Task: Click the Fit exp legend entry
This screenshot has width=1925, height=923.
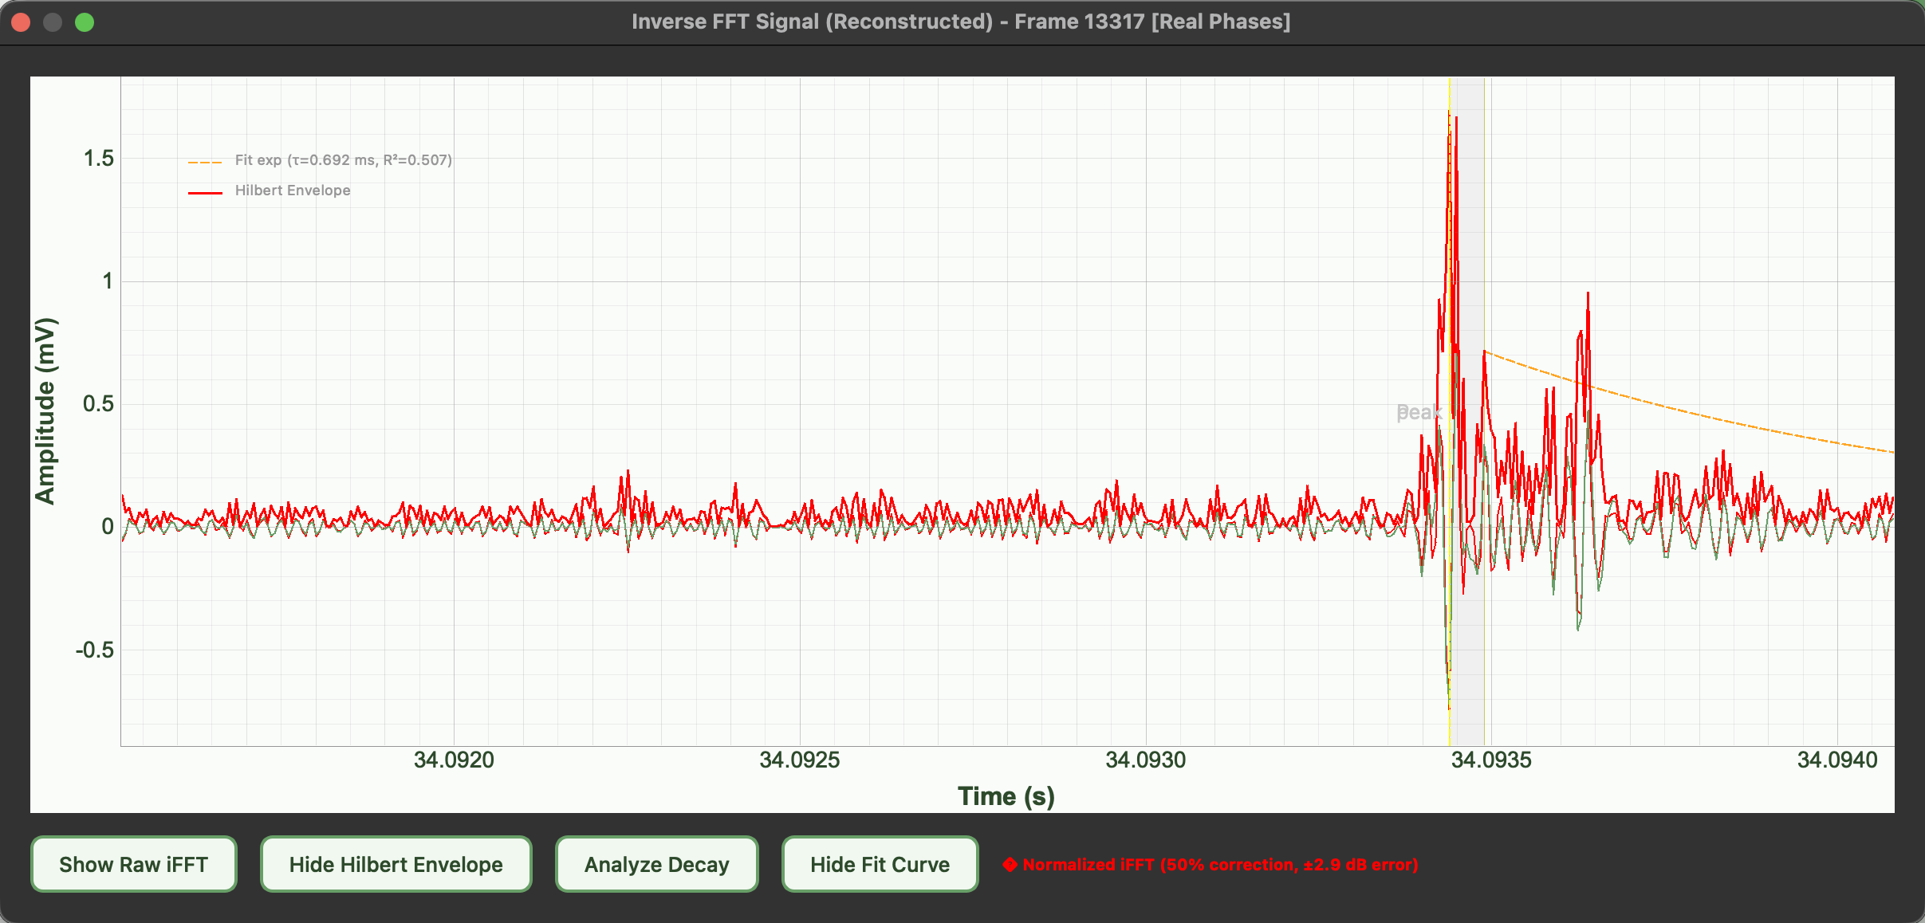Action: [343, 160]
